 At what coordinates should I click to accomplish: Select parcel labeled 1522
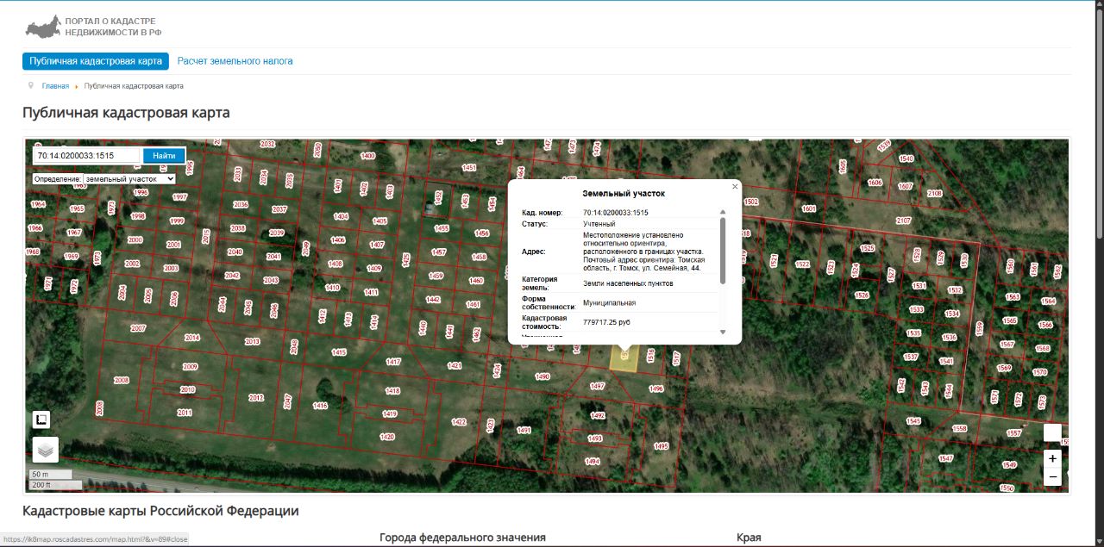[802, 264]
